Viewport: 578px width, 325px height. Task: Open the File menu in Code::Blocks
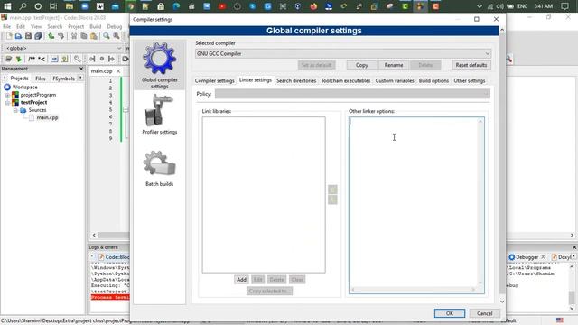(6, 26)
